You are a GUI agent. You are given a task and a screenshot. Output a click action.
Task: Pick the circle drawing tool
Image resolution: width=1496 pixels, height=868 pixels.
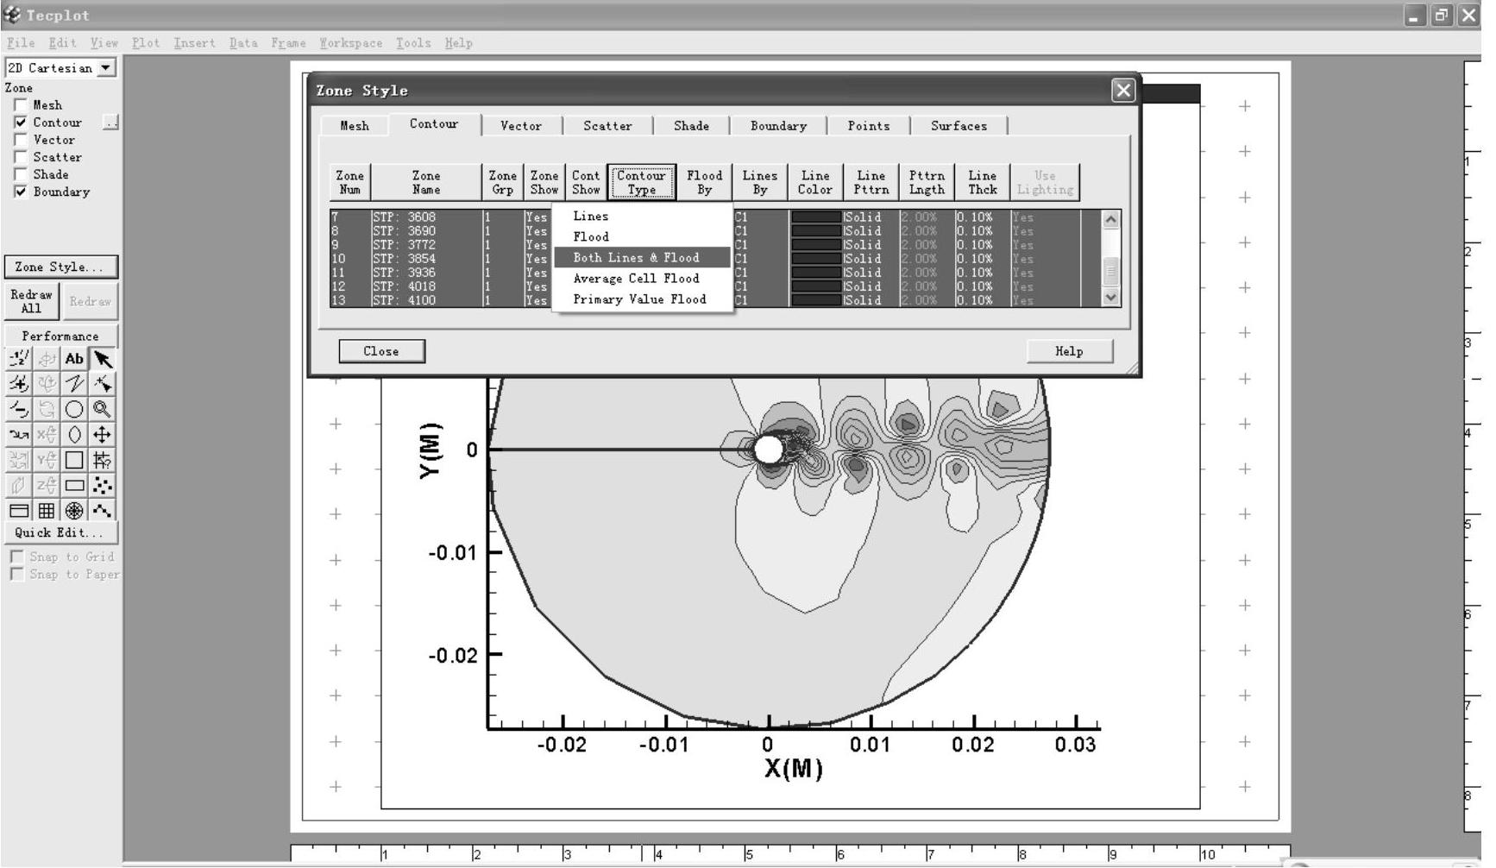click(x=74, y=409)
